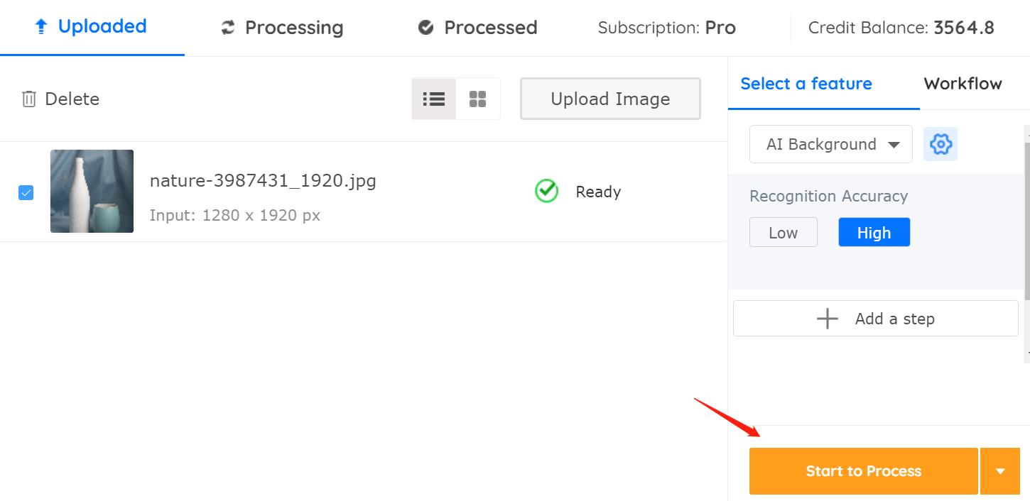
Task: Switch to grid view layout
Action: coord(478,99)
